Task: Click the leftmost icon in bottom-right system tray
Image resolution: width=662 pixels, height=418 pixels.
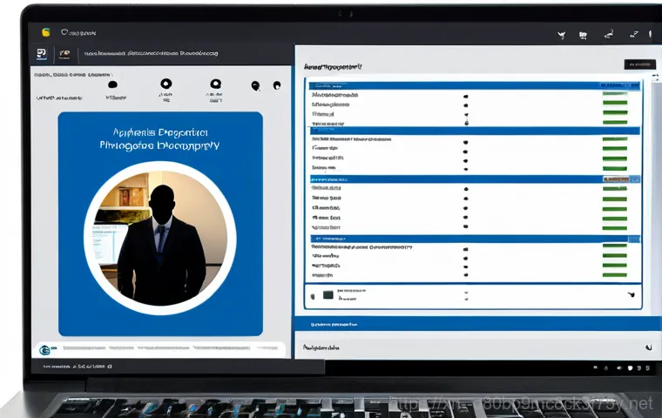Action: click(595, 367)
